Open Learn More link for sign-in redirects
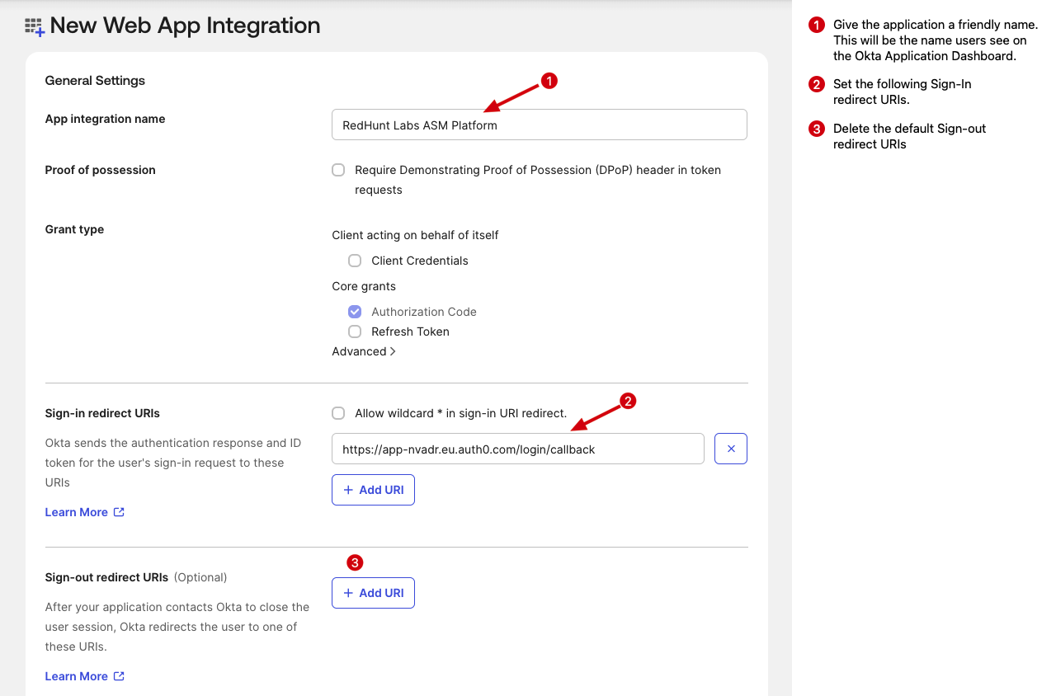 tap(76, 512)
